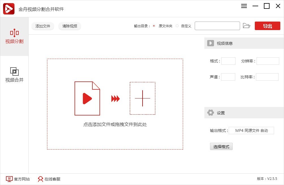This screenshot has width=284, height=185.
Task: Click the 格式 value field
Action: coord(228,61)
